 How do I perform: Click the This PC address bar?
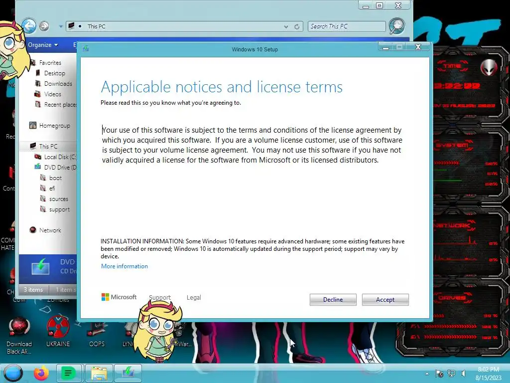pos(184,26)
